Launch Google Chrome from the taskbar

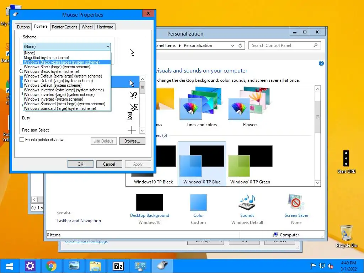(x=51, y=266)
